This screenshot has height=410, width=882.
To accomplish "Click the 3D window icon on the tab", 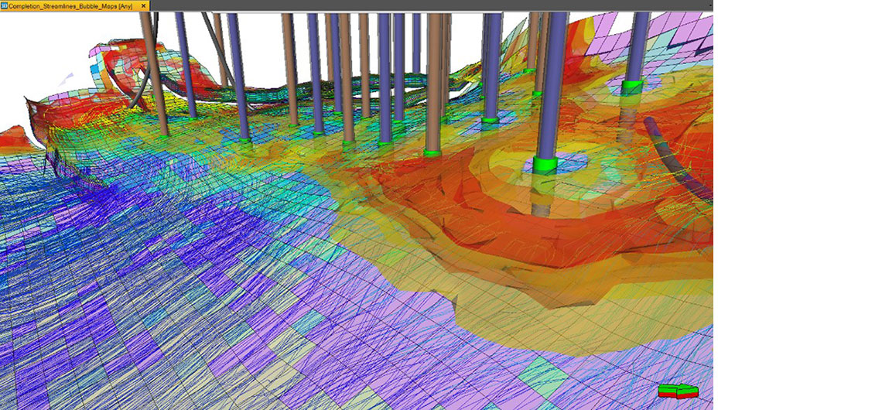I will tap(4, 5).
